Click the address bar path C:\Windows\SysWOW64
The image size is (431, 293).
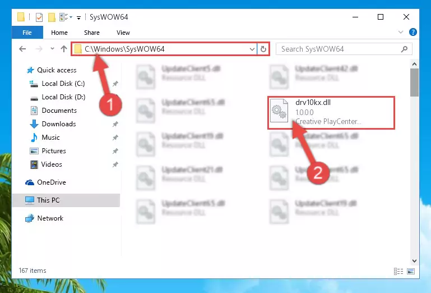tap(124, 49)
